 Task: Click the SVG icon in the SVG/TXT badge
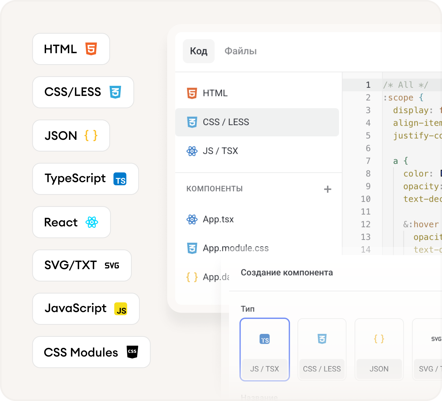point(112,265)
